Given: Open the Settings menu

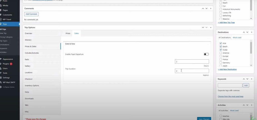Looking at the screenshot, I should click(6, 78).
